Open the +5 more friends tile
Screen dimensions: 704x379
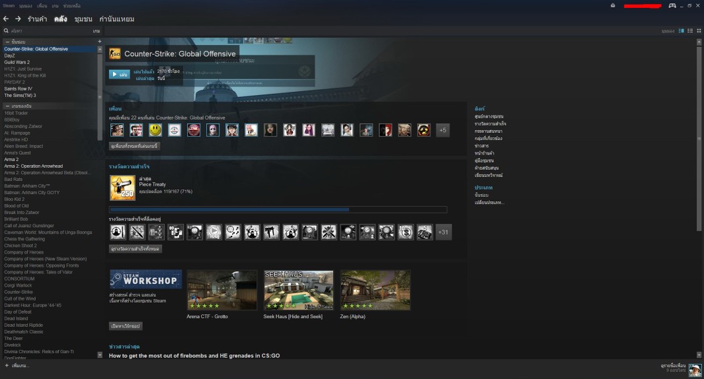coord(443,130)
